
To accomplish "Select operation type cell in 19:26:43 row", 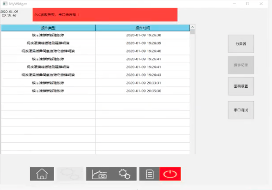I will (x=48, y=75).
